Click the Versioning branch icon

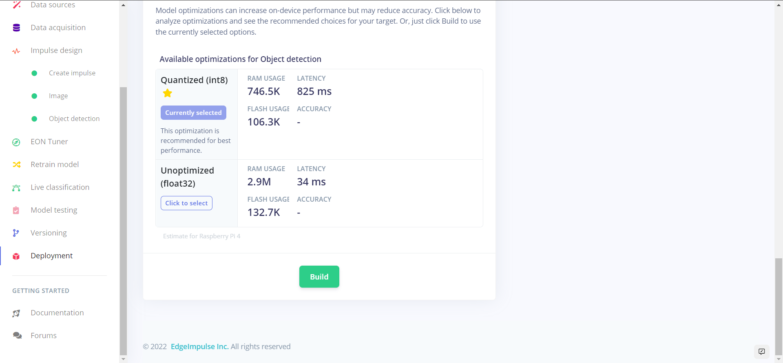tap(16, 233)
